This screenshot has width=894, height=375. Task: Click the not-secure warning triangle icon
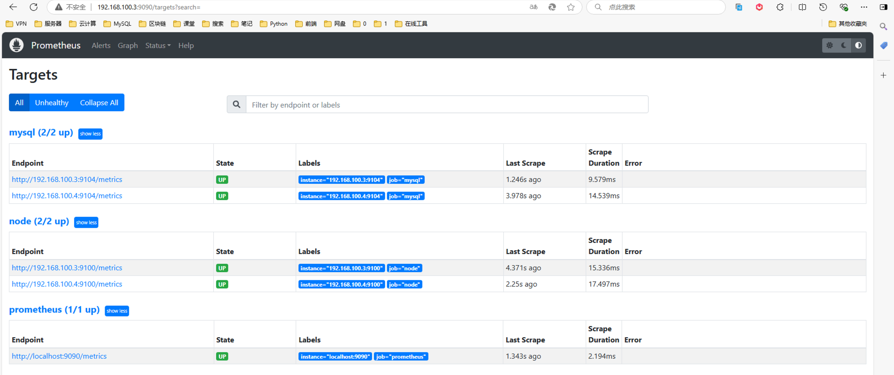coord(59,7)
